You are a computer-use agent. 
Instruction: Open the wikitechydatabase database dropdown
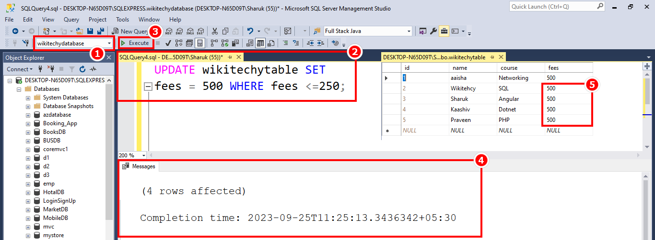pos(110,43)
